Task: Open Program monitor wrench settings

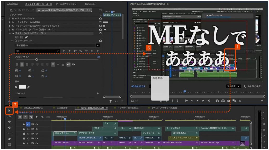Action: (245, 86)
